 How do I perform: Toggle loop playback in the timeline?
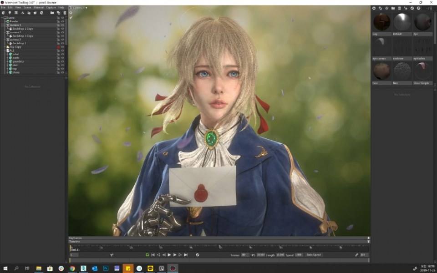point(147,255)
